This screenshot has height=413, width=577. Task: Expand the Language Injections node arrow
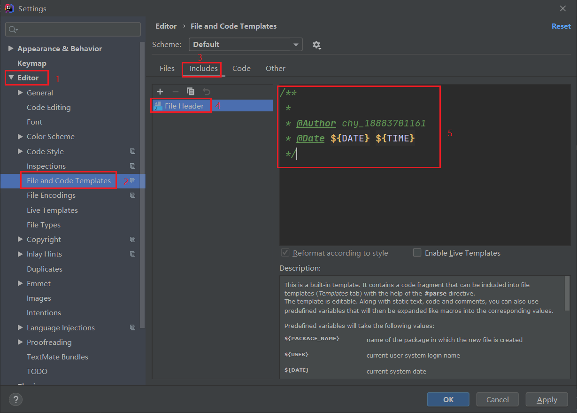click(20, 327)
